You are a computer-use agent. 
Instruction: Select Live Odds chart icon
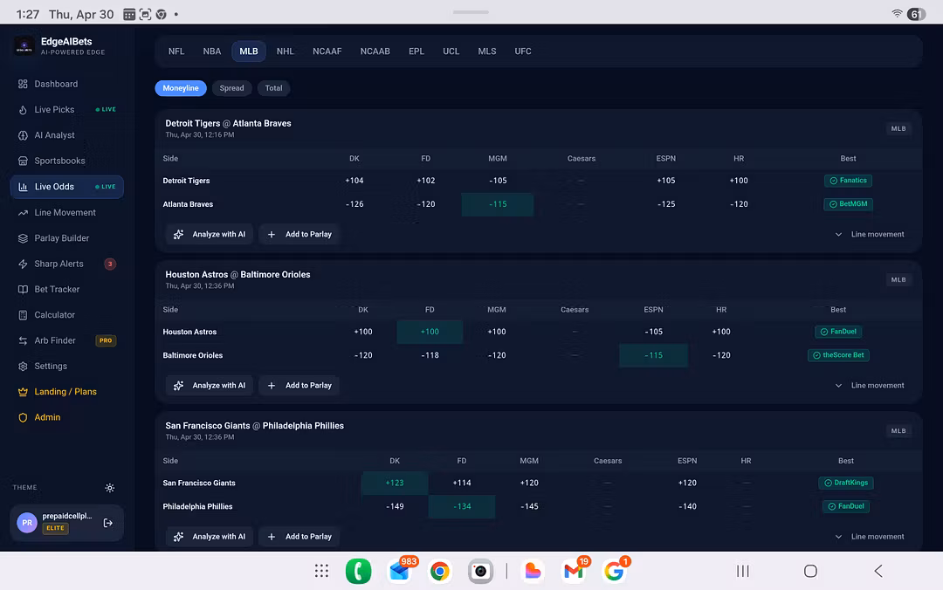23,187
